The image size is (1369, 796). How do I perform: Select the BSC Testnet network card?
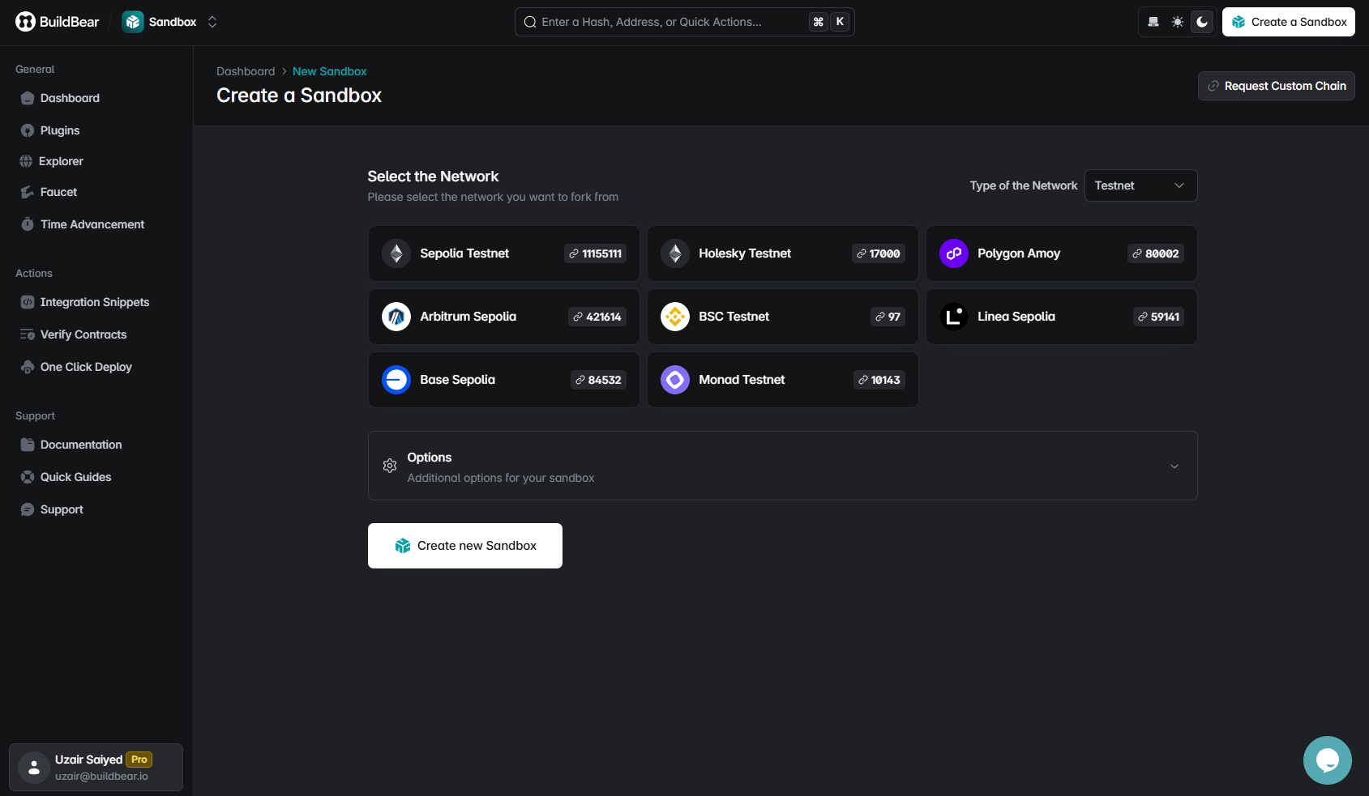tap(782, 317)
